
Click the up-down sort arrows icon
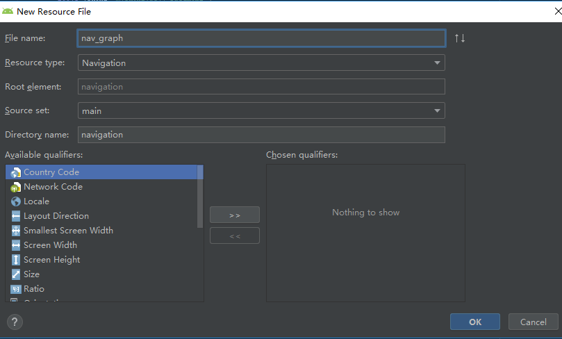[x=460, y=38]
